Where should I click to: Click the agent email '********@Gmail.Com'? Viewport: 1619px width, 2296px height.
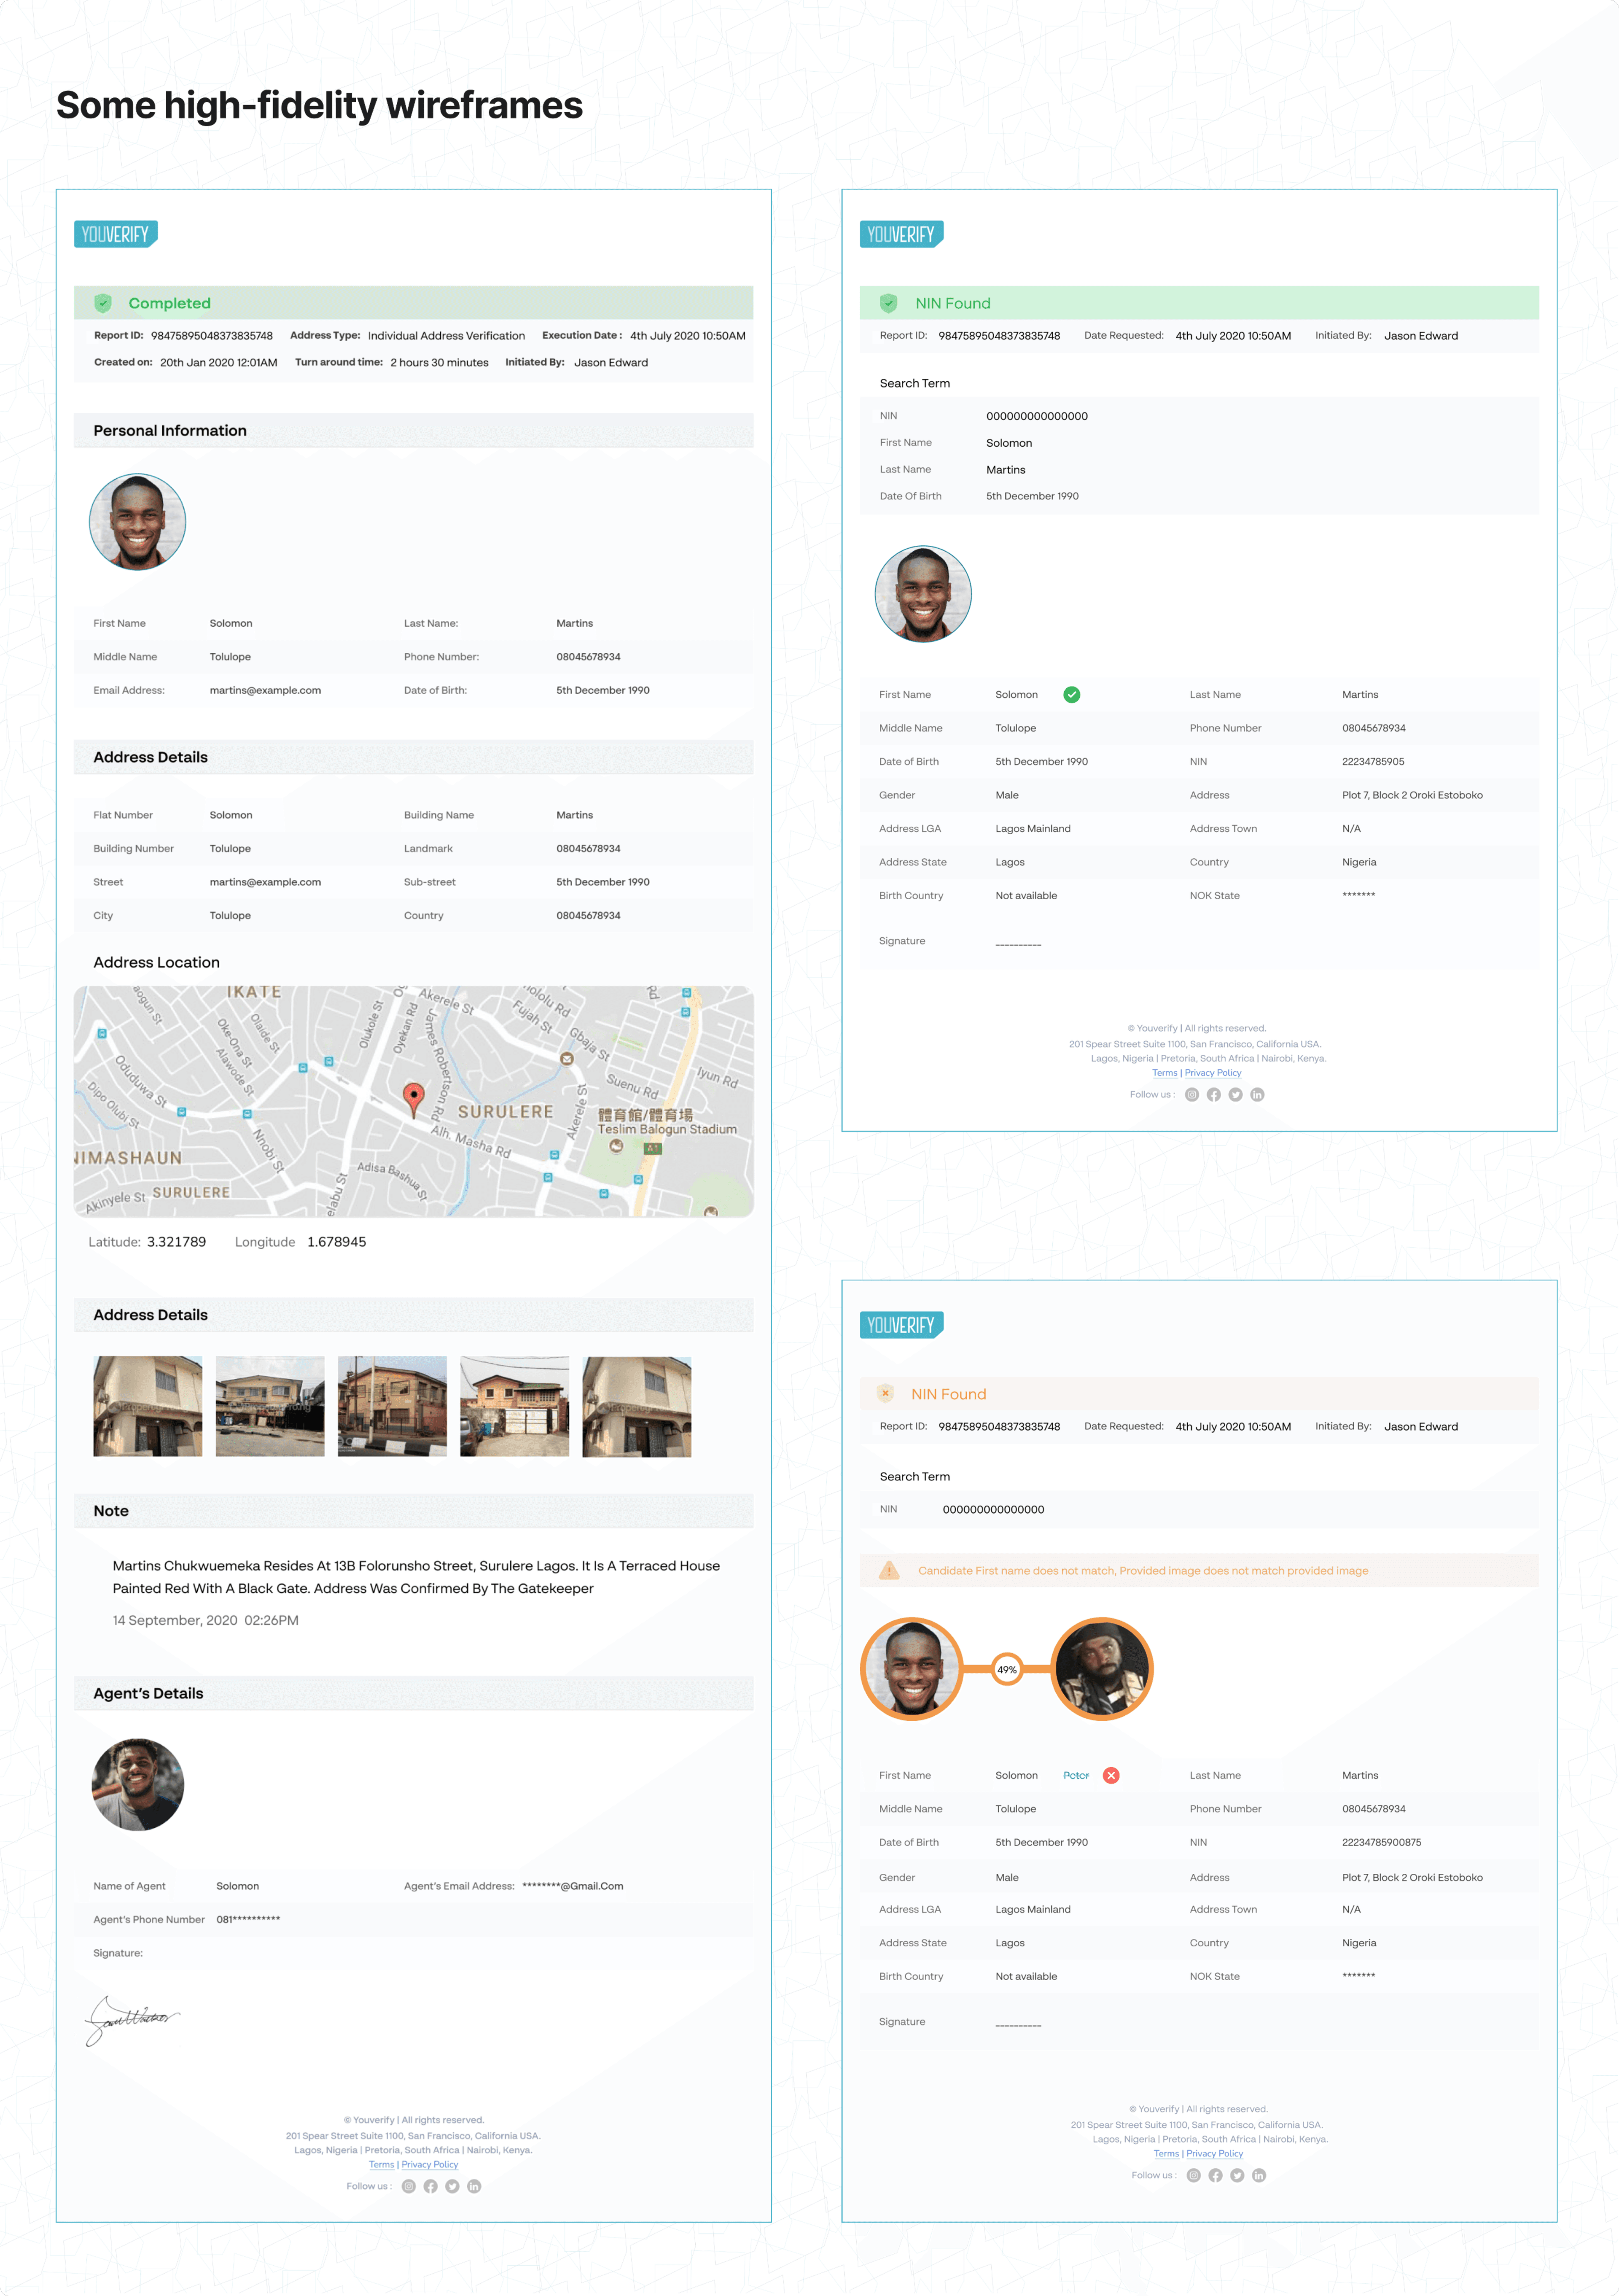click(x=573, y=1887)
